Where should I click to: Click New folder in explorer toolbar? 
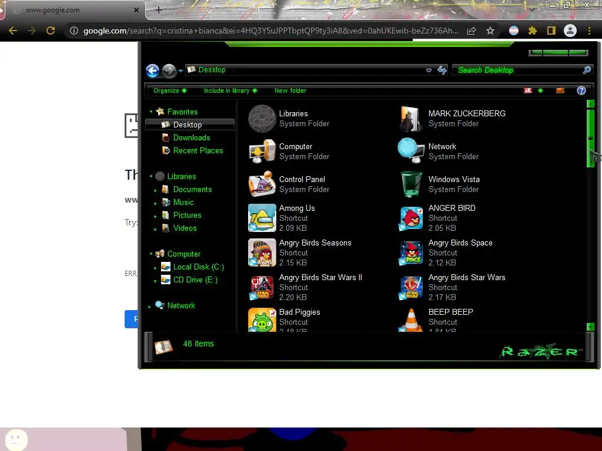(290, 90)
